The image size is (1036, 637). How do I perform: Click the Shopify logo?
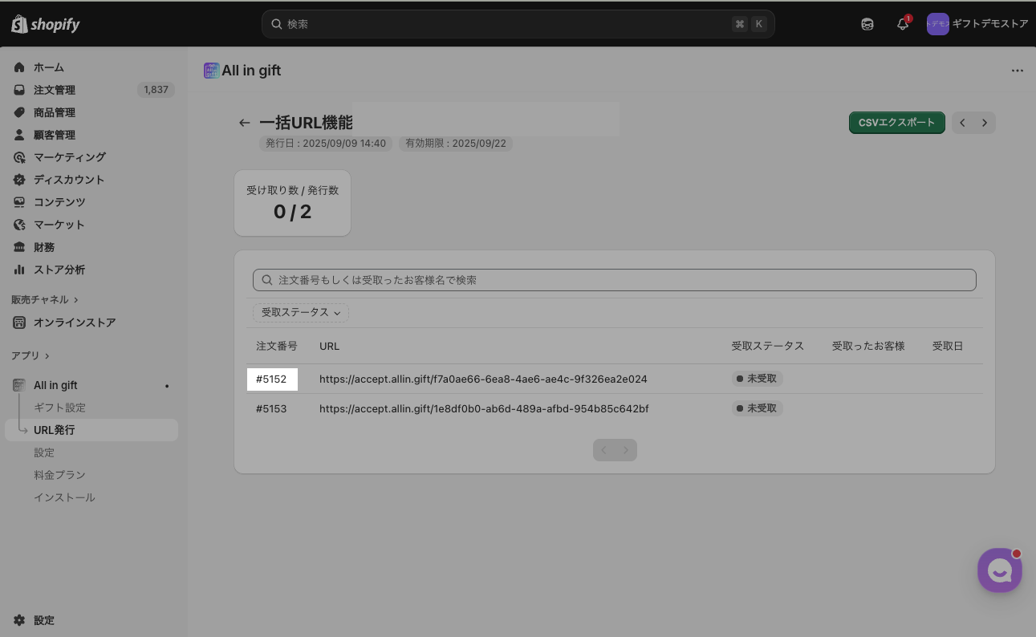46,24
